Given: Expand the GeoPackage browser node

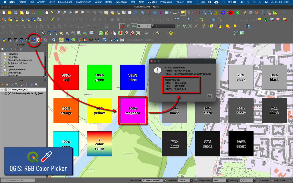Looking at the screenshot, I should click(2, 73).
